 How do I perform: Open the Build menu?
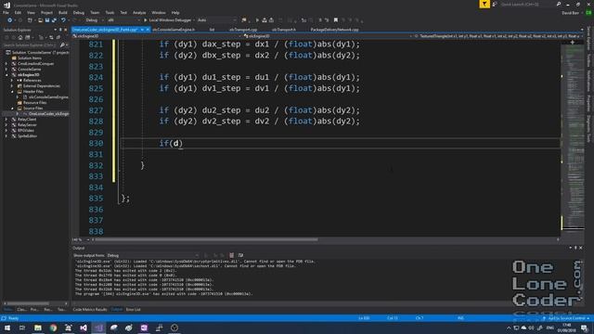[63, 12]
